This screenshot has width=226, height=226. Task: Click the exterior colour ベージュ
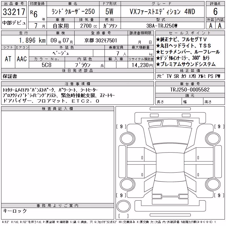61,53
